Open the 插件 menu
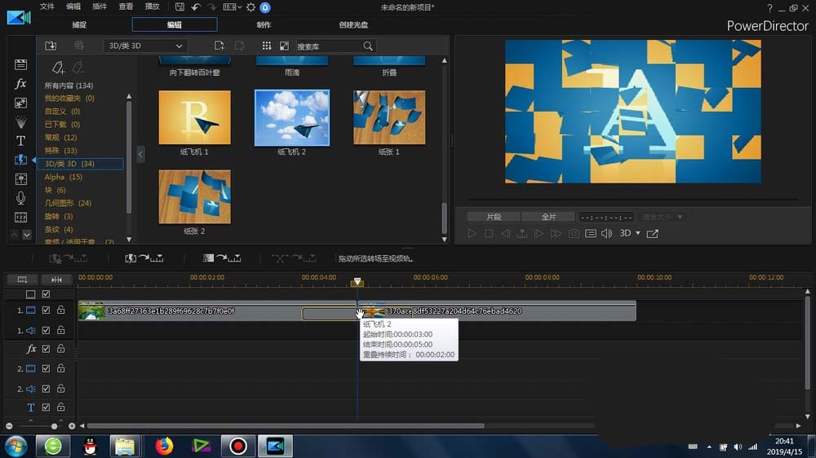816x458 pixels. pyautogui.click(x=100, y=7)
